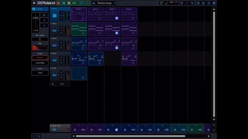Open the keyboard instrument icon on track 5
The width and height of the screenshot is (248, 139).
tap(55, 75)
